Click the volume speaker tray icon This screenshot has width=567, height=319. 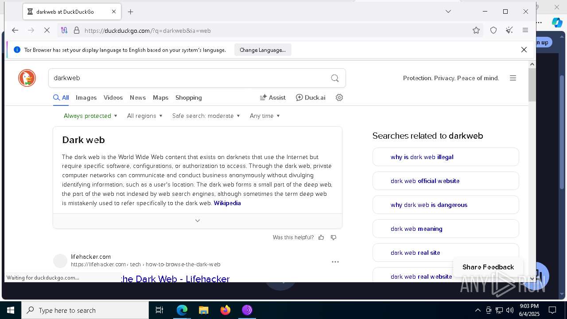[510, 310]
